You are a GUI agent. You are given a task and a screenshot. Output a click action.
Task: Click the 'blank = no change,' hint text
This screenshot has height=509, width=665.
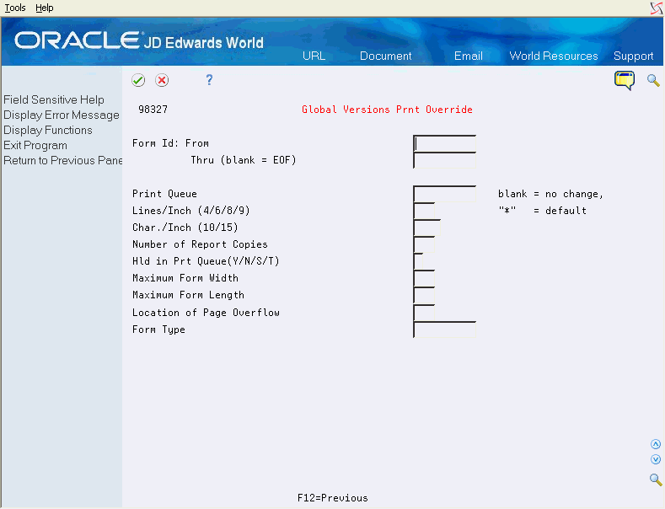click(550, 194)
